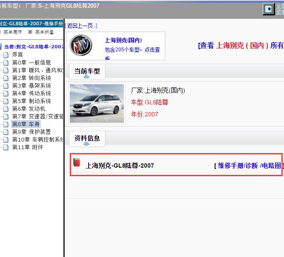Open the 上海别克(国内) brand link
This screenshot has height=257, width=284.
point(123,40)
